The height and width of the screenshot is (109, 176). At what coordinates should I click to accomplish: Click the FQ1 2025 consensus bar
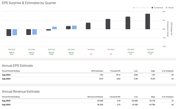pos(108,24)
